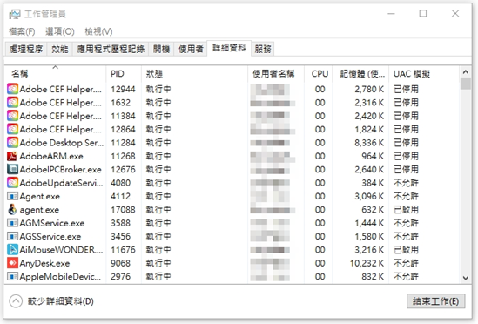Viewport: 478px width, 324px height.
Task: Sort by the CPU column header
Action: coord(320,74)
